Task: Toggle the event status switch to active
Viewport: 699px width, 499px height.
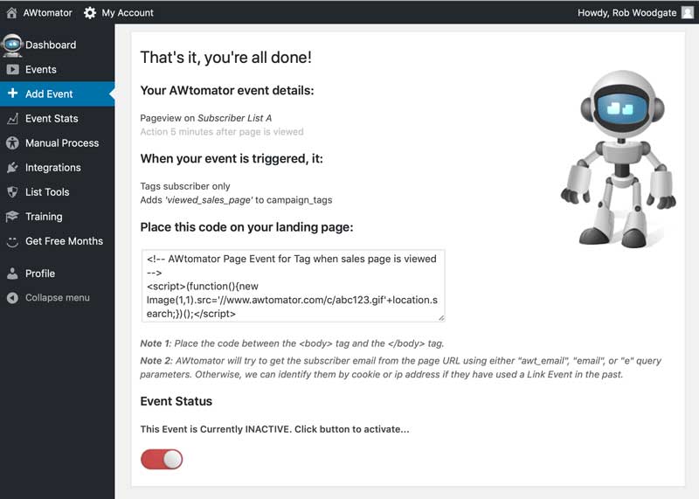Action: pyautogui.click(x=162, y=460)
